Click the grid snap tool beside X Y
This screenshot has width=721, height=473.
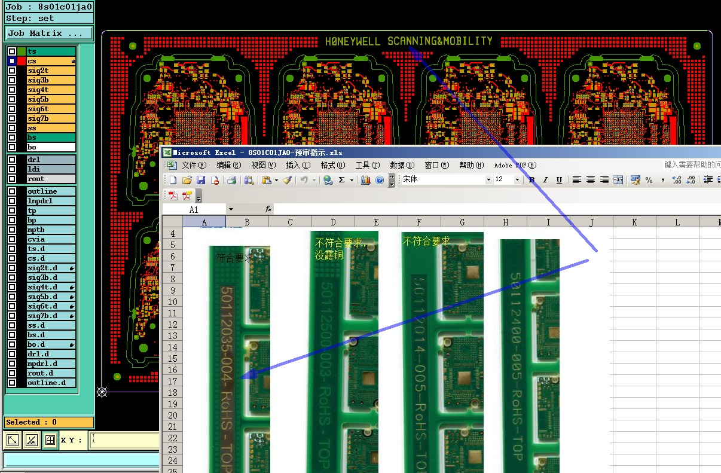point(50,441)
